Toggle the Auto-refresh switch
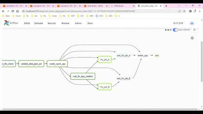Screen dimensions: 203x114 click(x=175, y=30)
